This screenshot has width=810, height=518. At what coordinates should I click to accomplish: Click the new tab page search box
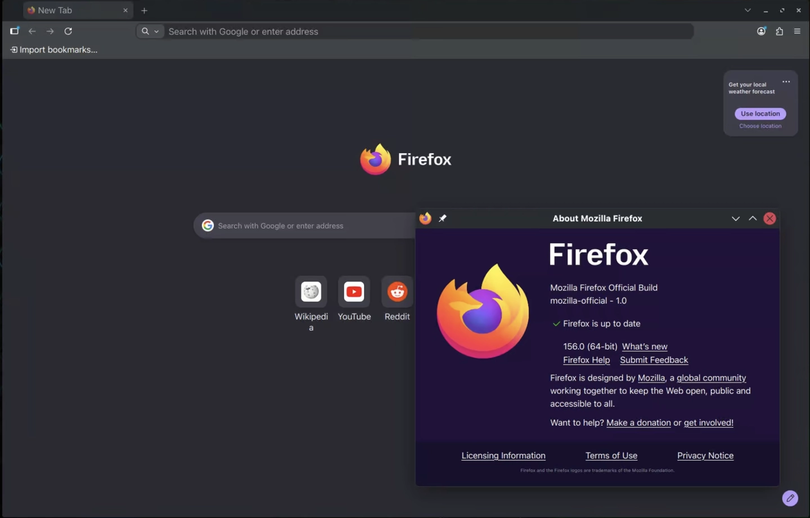click(x=304, y=225)
